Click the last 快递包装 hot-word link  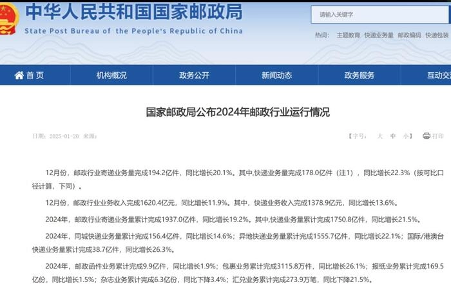[x=437, y=35]
